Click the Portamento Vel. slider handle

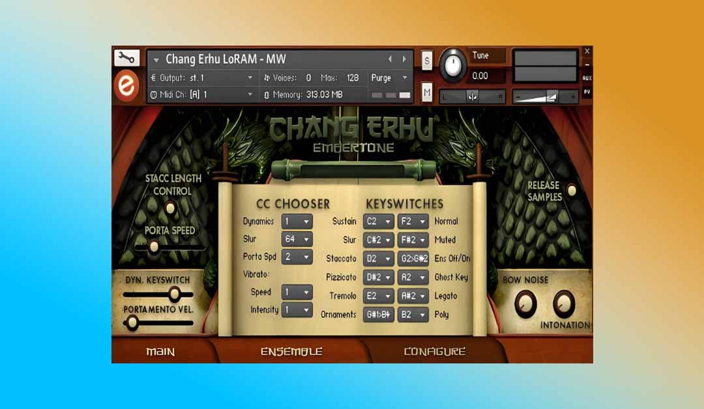[x=132, y=322]
